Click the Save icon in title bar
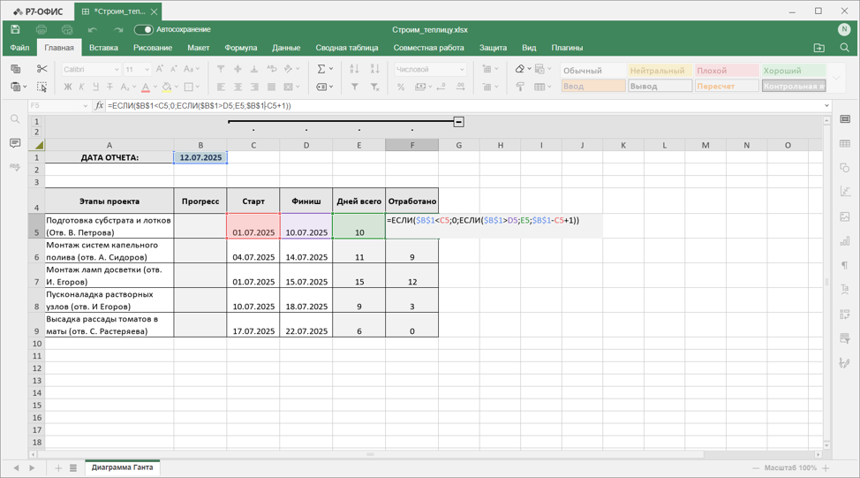Viewport: 860px width, 478px height. 15,30
